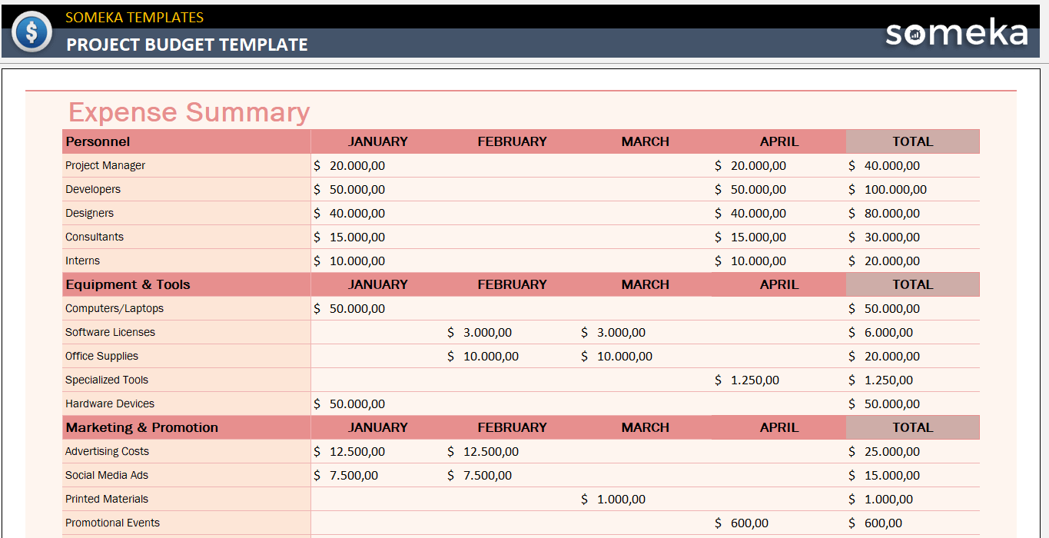Select the Software Licenses row label
The width and height of the screenshot is (1049, 538).
coord(110,332)
